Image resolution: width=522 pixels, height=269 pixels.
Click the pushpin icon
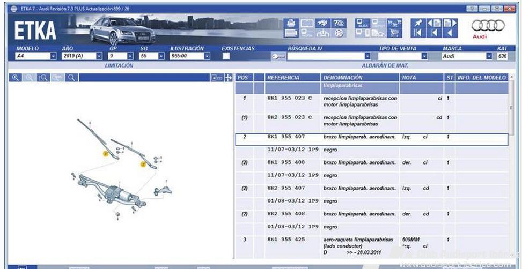(x=418, y=23)
